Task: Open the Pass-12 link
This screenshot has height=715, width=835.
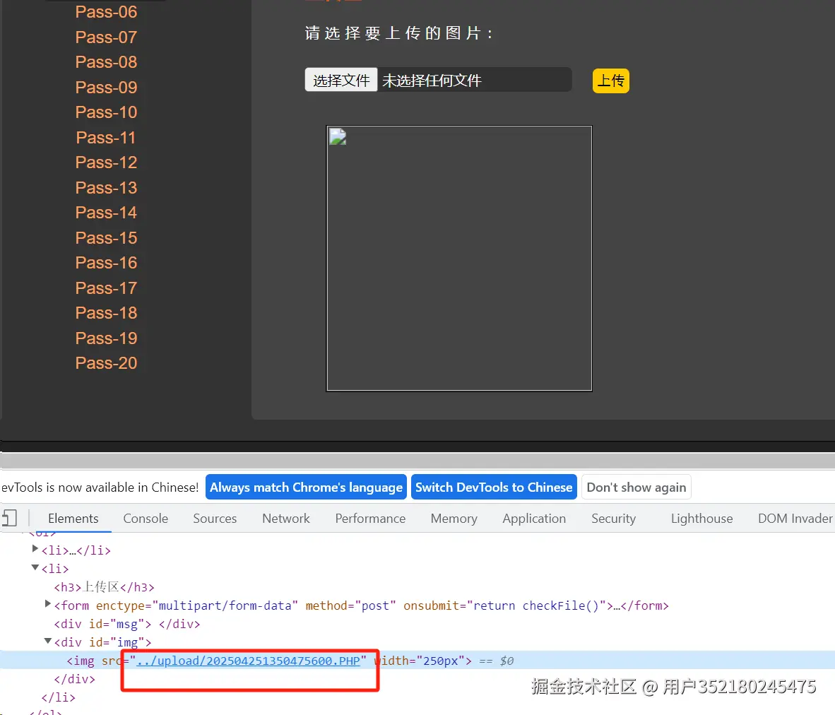Action: pos(106,162)
